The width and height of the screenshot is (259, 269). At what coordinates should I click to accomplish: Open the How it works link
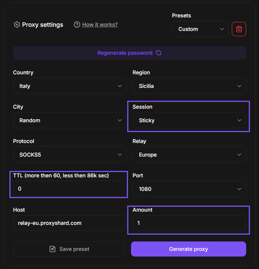click(100, 25)
